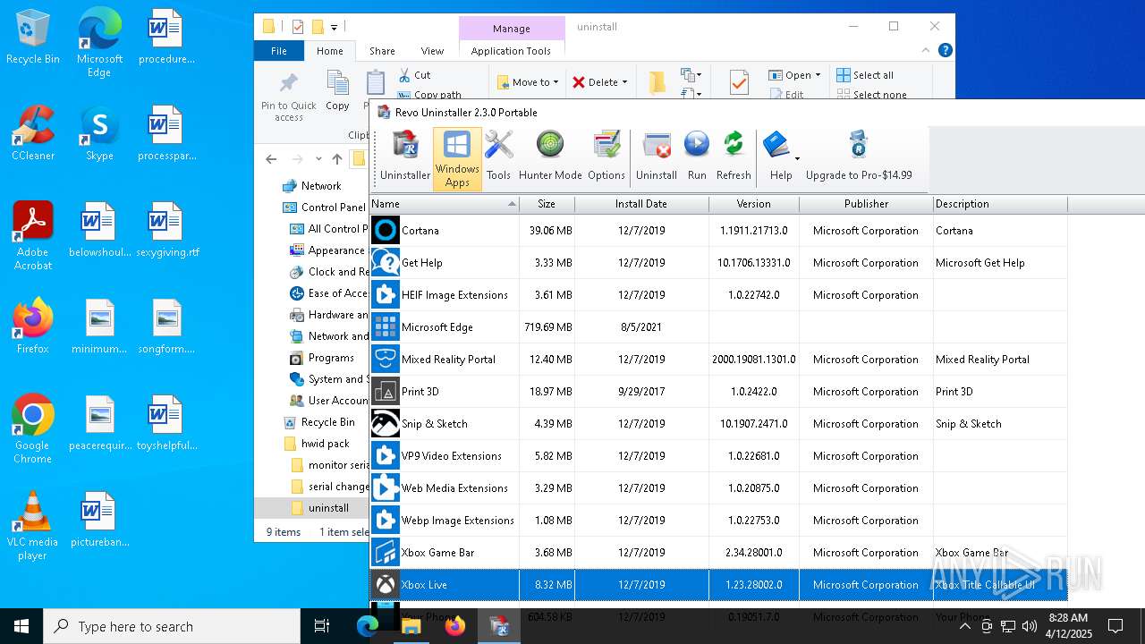Screen dimensions: 1145x644
Task: Sort the app list by Size column
Action: [547, 204]
